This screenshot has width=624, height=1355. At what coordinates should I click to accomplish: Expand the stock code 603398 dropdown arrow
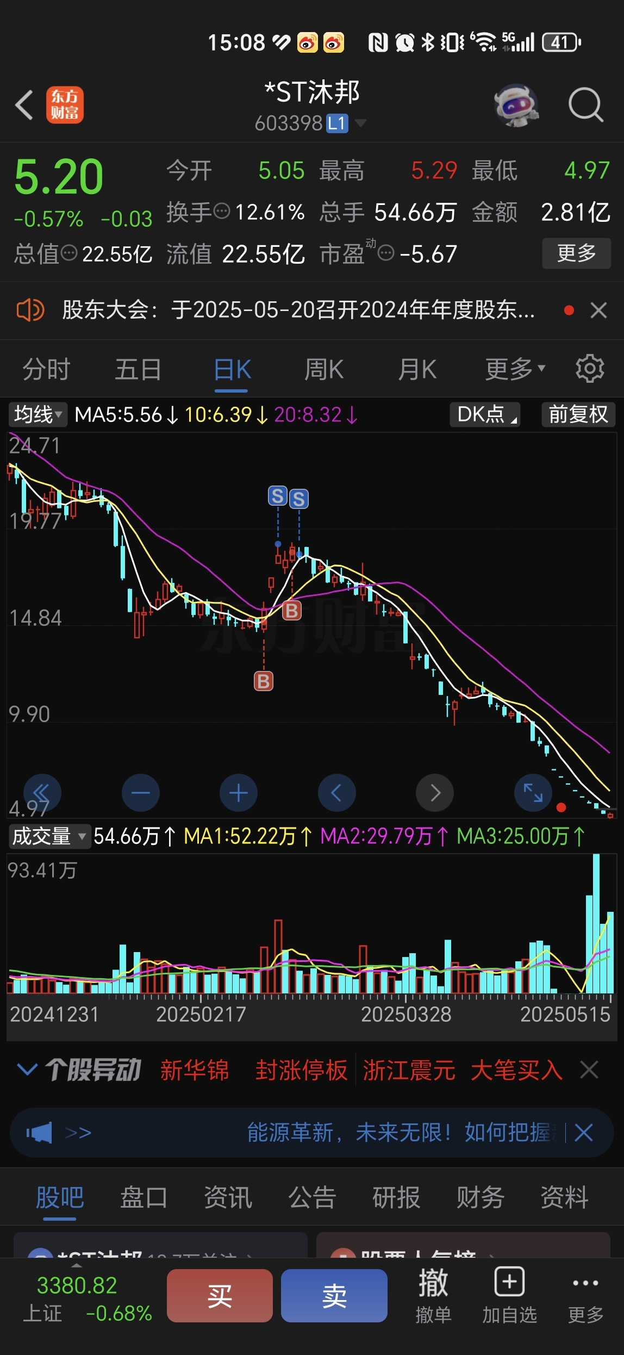pyautogui.click(x=360, y=123)
